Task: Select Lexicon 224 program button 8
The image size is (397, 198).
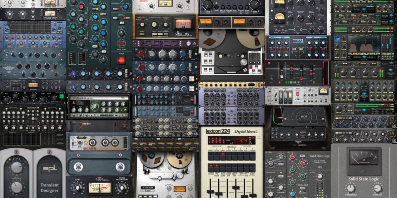Action: (x=252, y=155)
